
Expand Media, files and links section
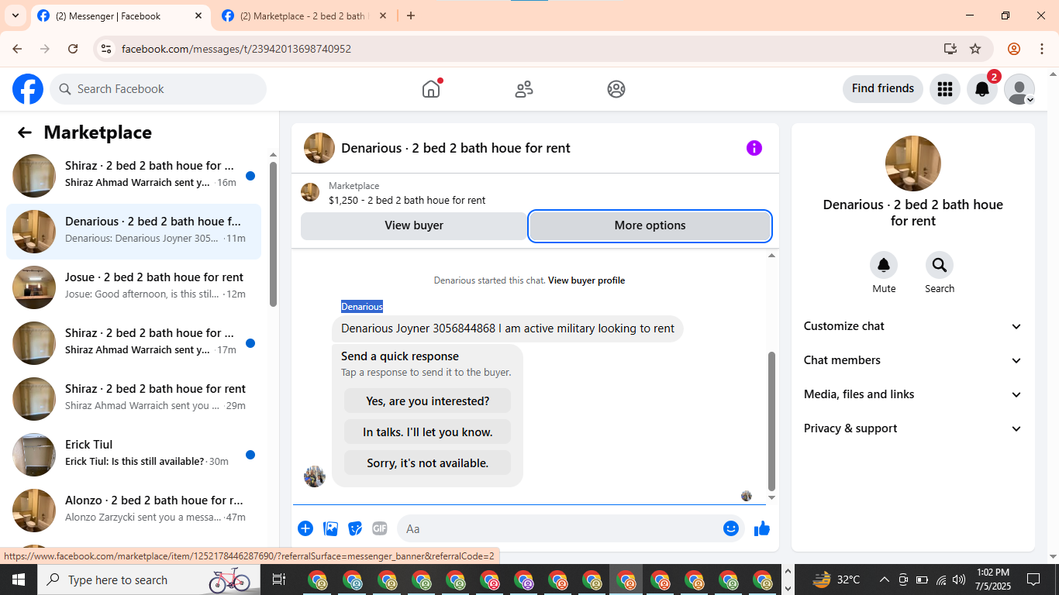point(913,394)
